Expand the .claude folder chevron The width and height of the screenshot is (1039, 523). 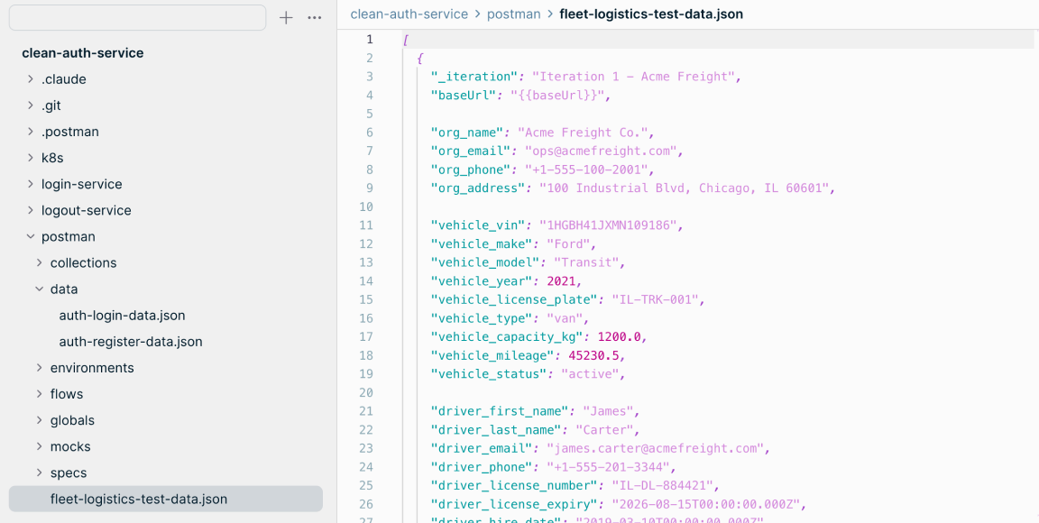pyautogui.click(x=31, y=78)
